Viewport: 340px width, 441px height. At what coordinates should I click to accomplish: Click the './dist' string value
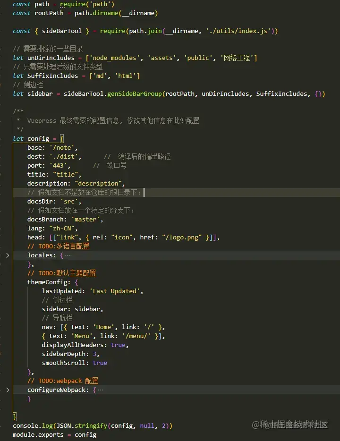[64, 157]
